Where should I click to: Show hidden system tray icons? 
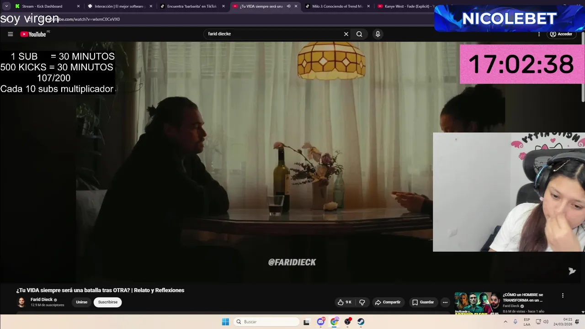tap(506, 322)
